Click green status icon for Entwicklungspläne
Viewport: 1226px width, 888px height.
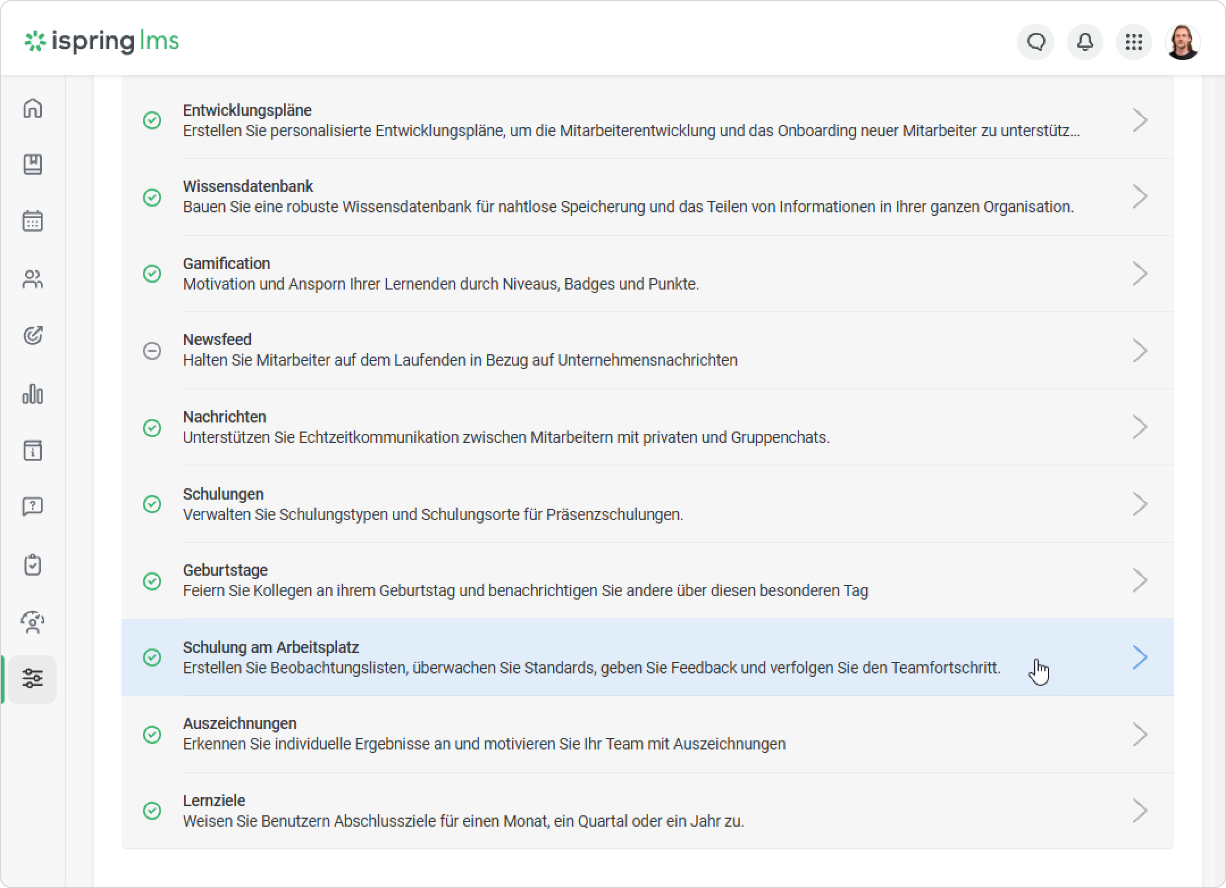(x=152, y=120)
